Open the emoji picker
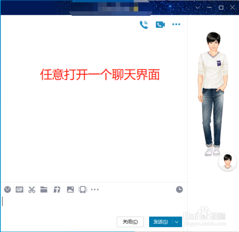 (x=8, y=189)
